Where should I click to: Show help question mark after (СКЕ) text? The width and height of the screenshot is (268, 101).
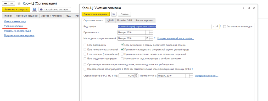[192, 69]
